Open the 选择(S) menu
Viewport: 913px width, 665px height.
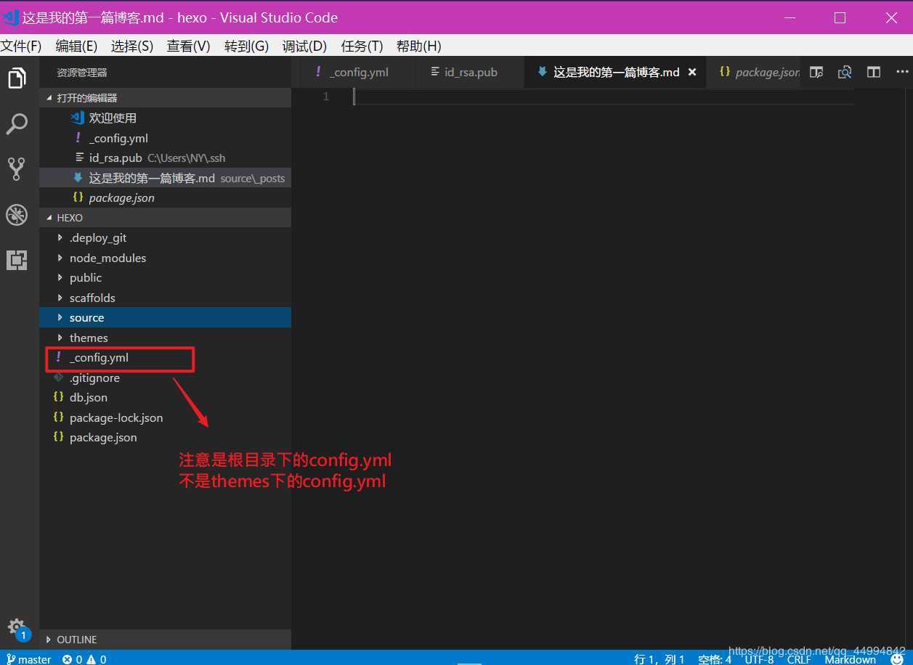coord(132,46)
